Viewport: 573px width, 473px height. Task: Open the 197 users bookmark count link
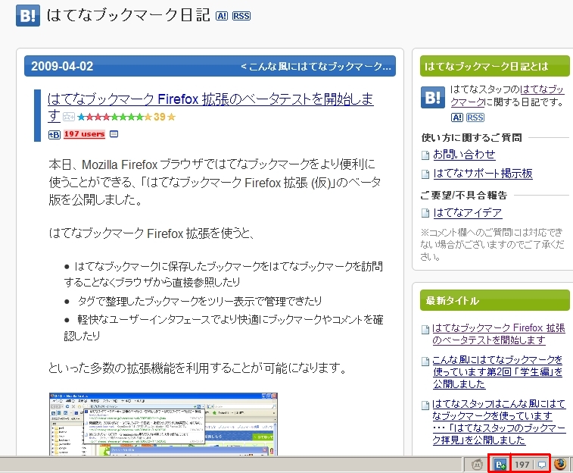tap(85, 134)
